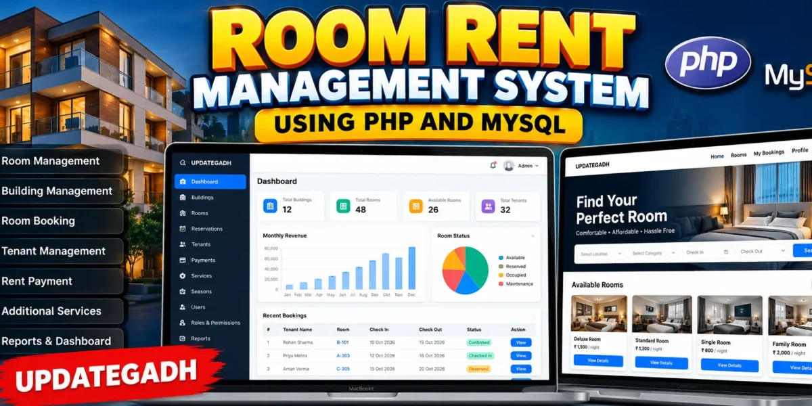Click the orange Available Rooms card icon
Screen dimensions: 812x406
pos(415,206)
